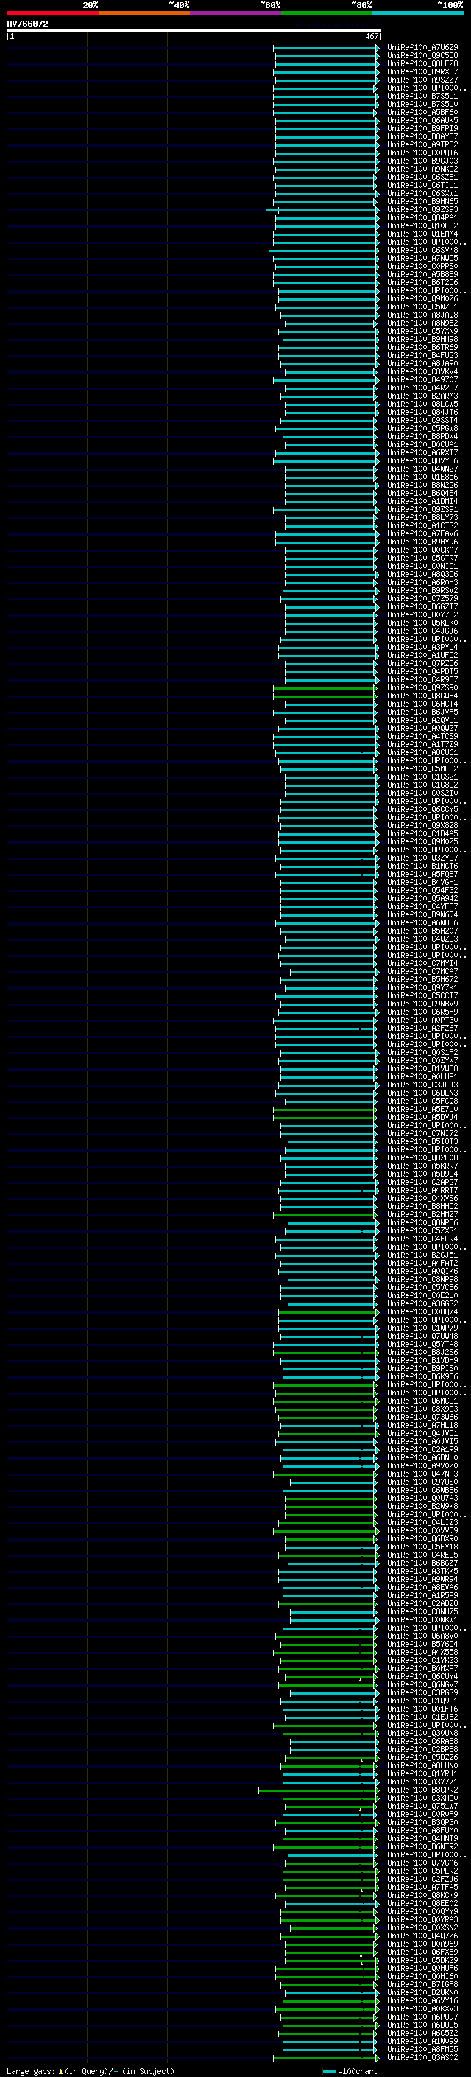Click the white query sequence bar
471x2077 pixels.
pos(194,31)
